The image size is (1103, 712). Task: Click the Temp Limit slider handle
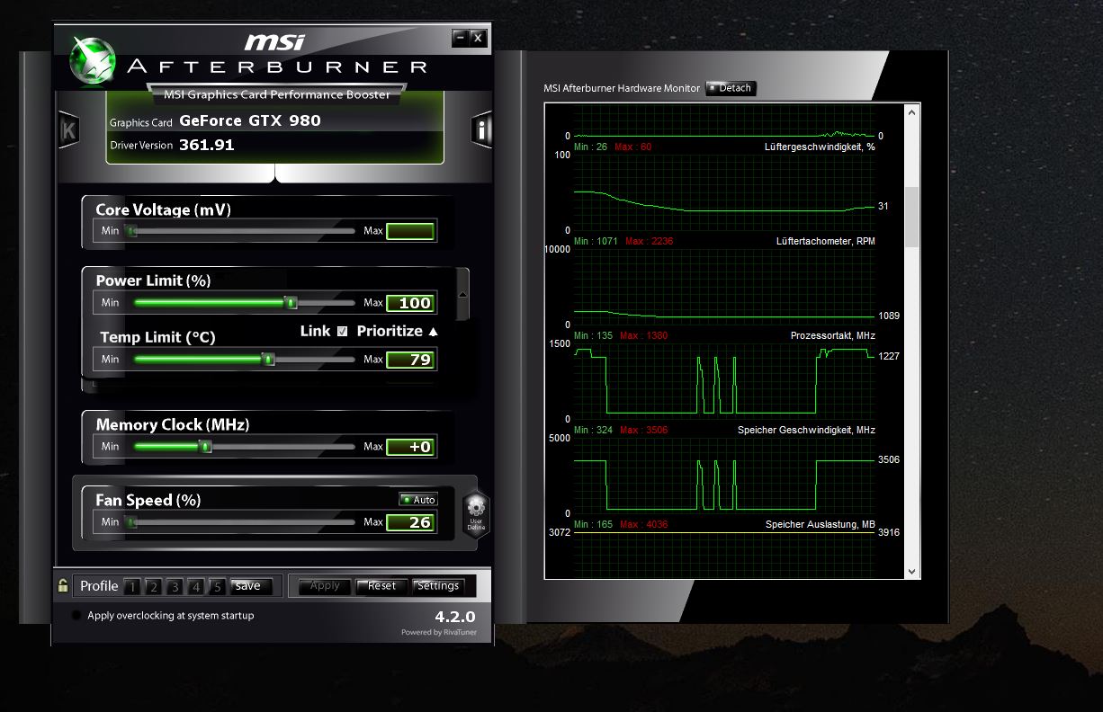pyautogui.click(x=267, y=360)
